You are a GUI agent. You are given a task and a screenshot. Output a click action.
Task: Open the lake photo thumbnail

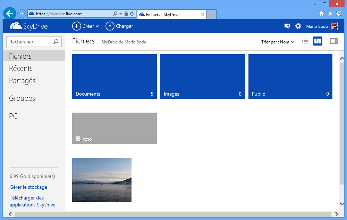102,180
